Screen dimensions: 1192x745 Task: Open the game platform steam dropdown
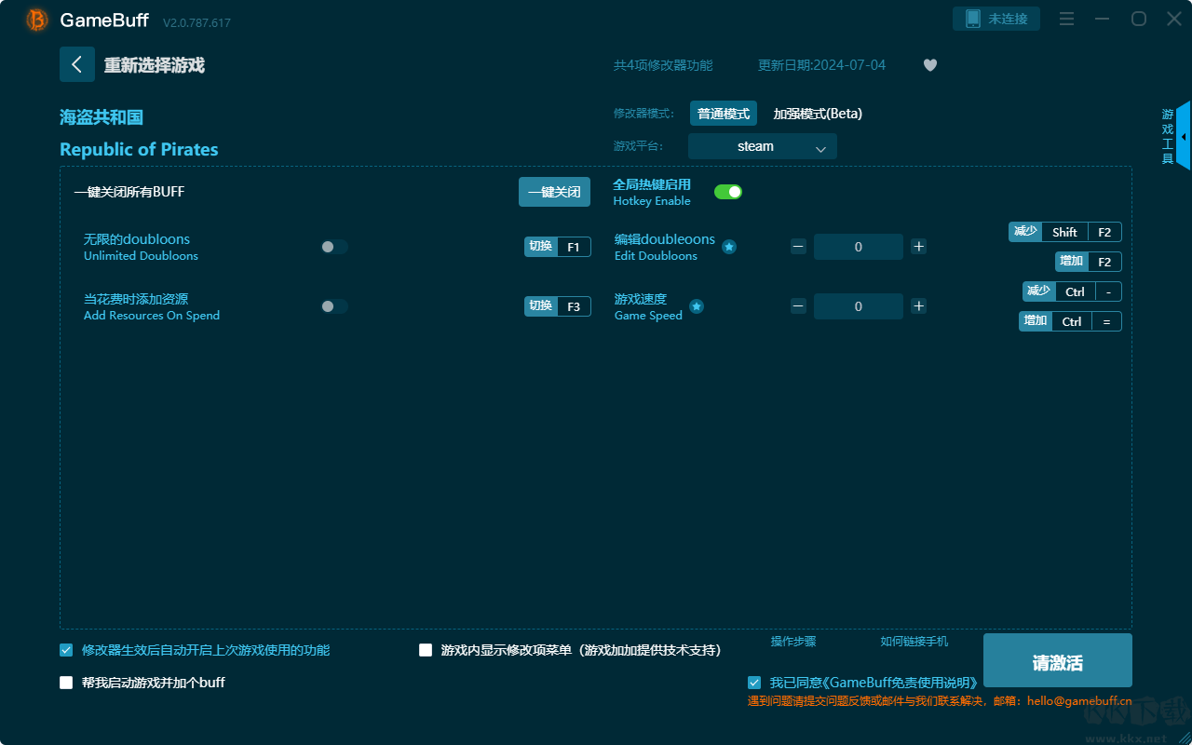coord(763,146)
